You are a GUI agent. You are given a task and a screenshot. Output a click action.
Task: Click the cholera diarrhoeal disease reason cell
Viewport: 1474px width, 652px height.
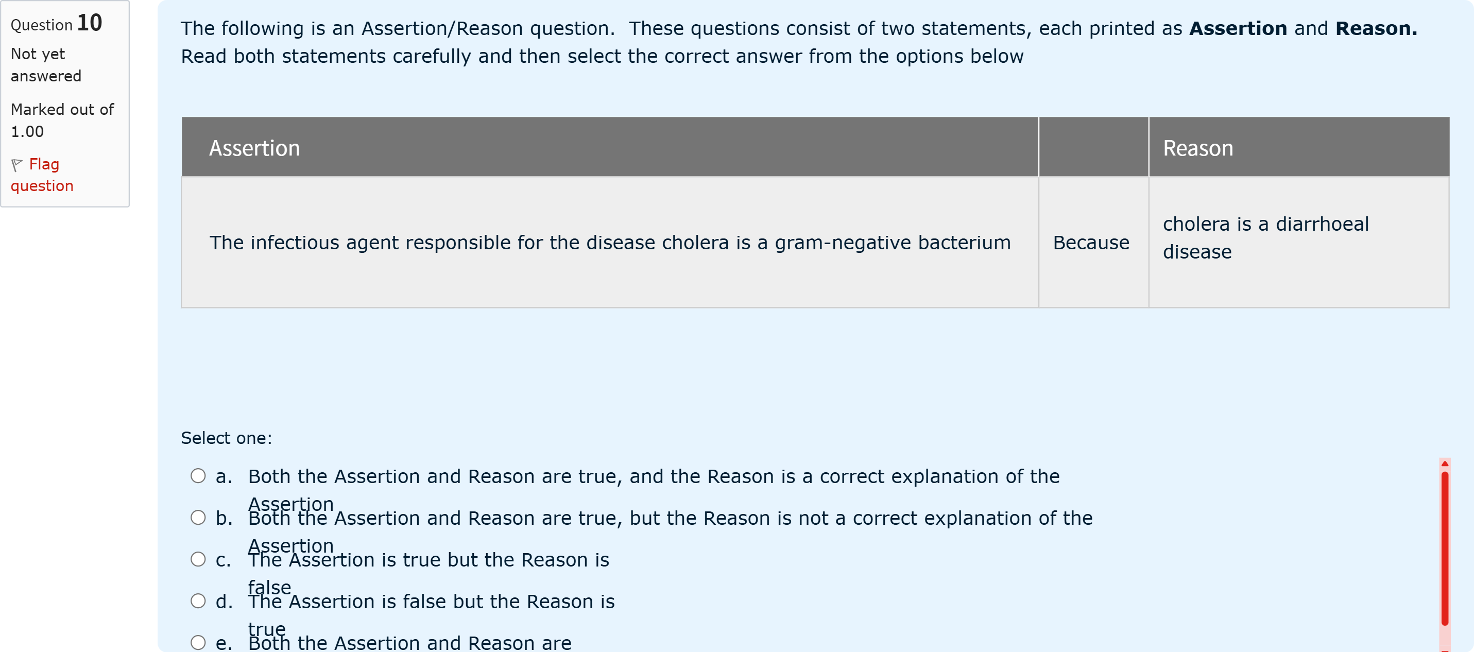tap(1299, 242)
